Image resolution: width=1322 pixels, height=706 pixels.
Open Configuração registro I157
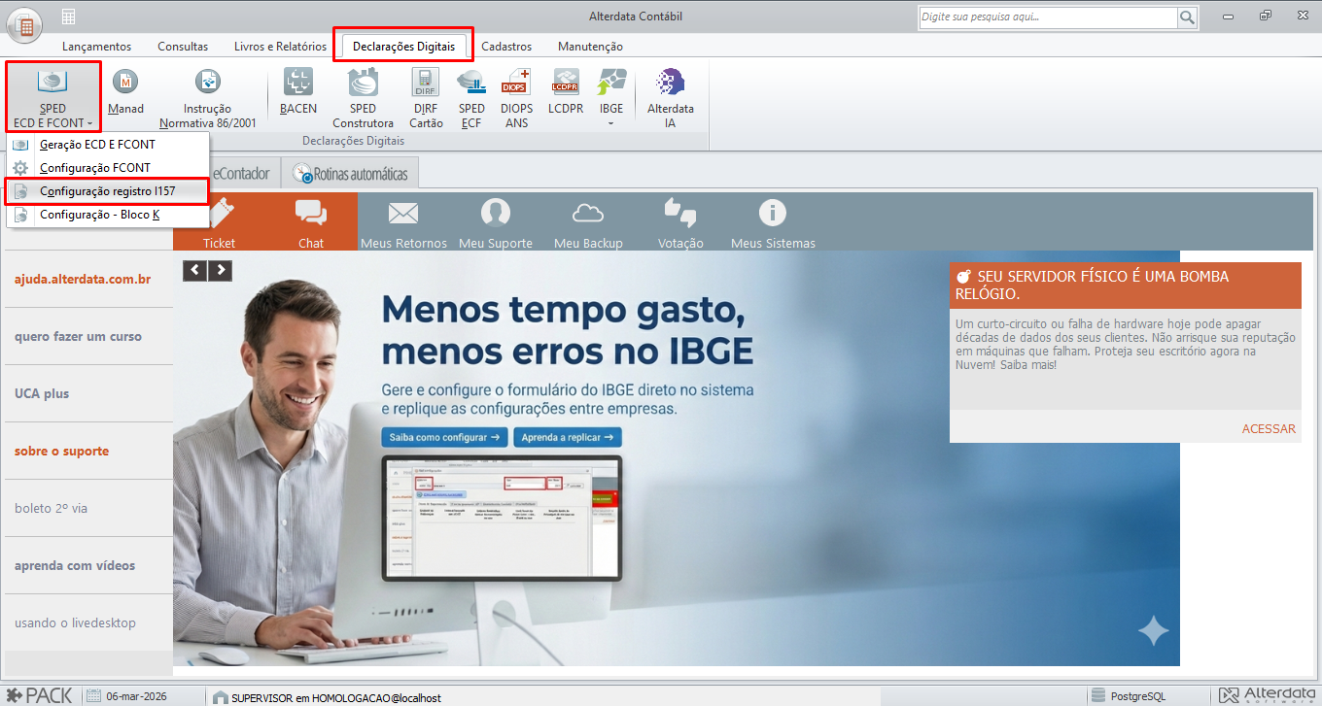coord(108,191)
